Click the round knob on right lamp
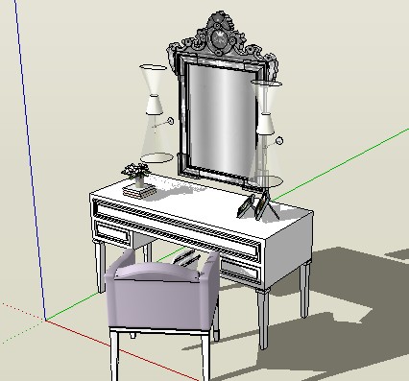This screenshot has height=381, width=409. point(279,141)
